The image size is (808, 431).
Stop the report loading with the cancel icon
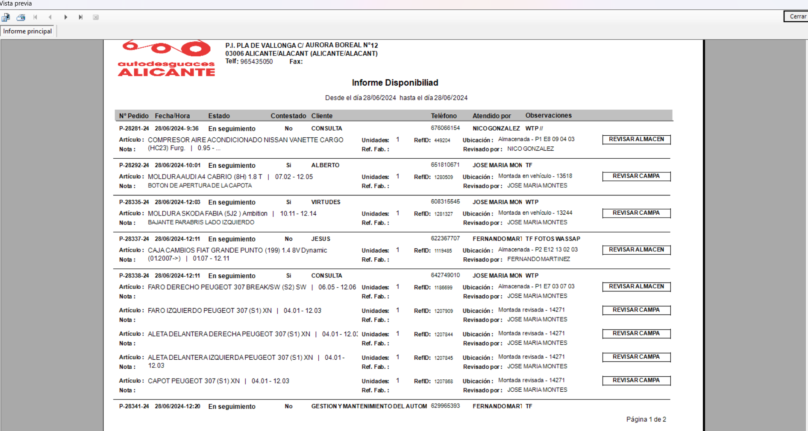tap(96, 17)
